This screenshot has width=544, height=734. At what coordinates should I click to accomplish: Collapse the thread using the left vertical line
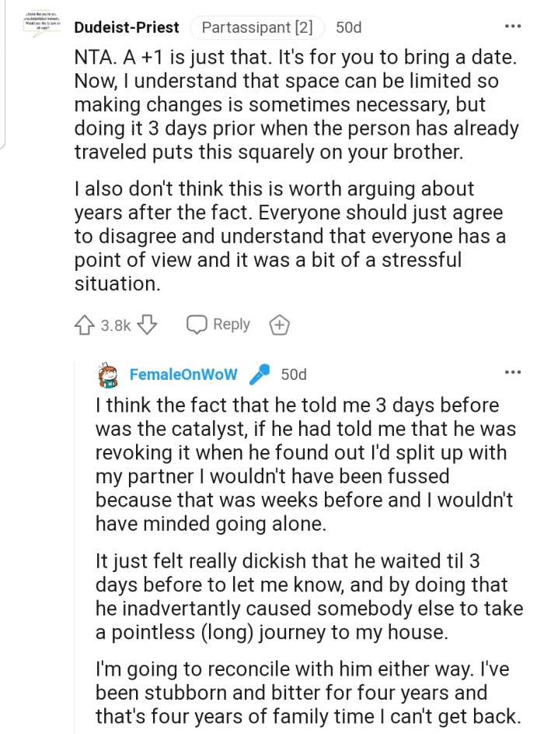[x=4, y=78]
